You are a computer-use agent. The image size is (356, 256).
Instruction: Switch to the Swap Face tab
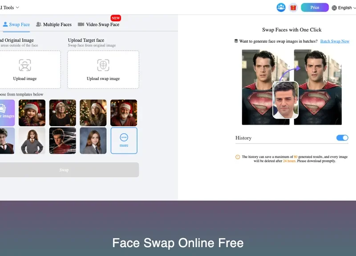click(16, 24)
